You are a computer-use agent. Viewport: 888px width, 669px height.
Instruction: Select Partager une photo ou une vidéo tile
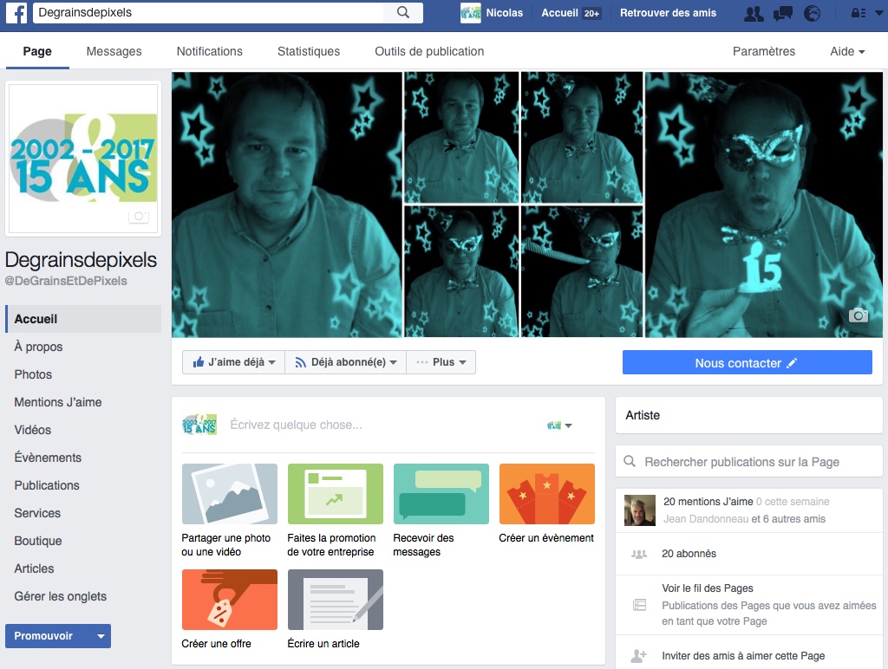pos(229,510)
